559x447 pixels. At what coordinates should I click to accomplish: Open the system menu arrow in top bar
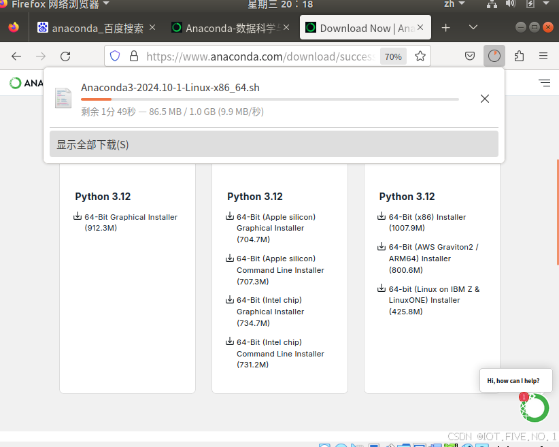click(x=546, y=3)
